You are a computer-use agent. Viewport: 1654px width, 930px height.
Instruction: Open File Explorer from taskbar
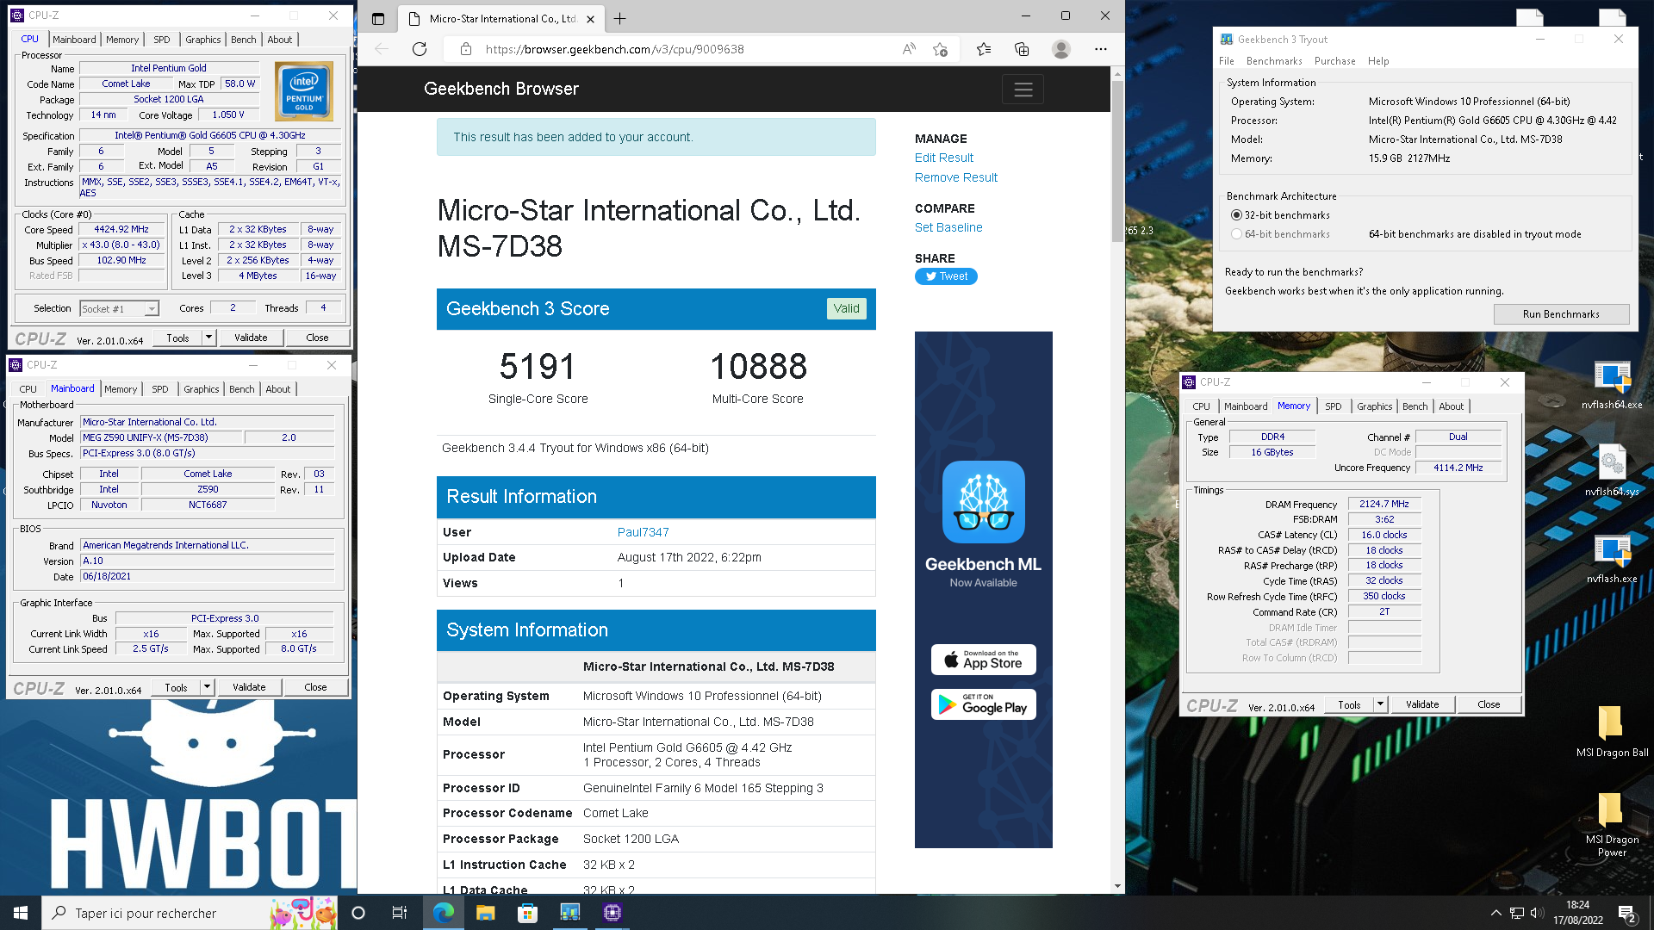pyautogui.click(x=486, y=913)
